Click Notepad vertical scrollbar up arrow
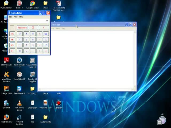Viewport: 171px width, 128px height. 135,32
